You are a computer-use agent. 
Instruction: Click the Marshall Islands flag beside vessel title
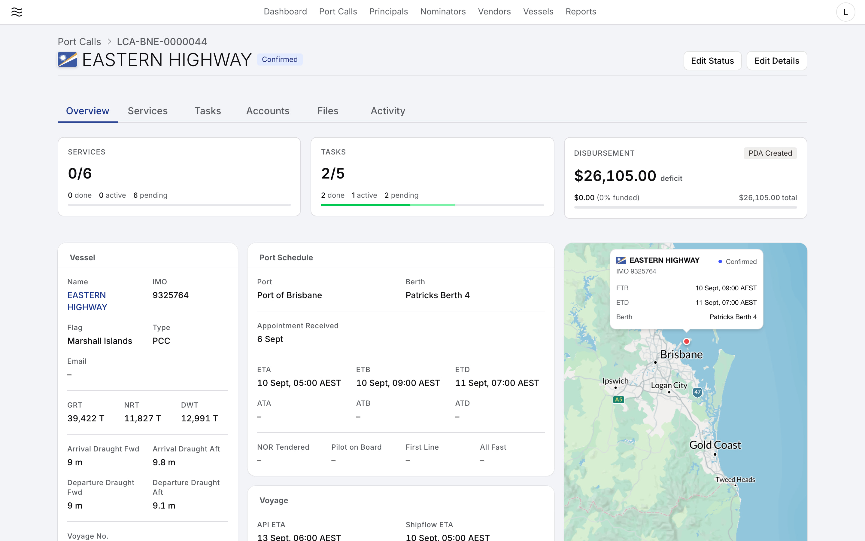[67, 60]
